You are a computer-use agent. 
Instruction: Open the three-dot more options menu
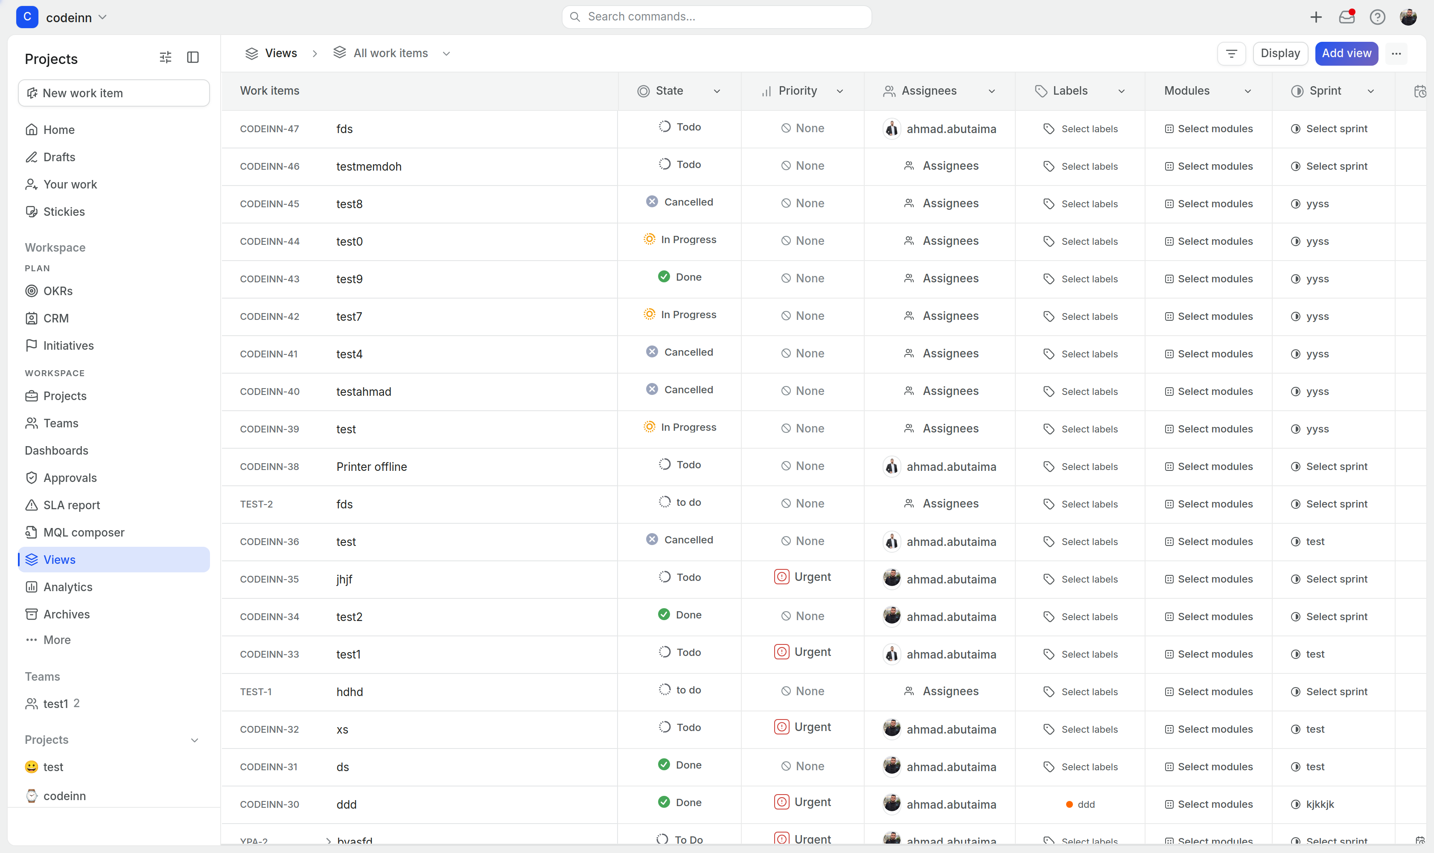(x=1396, y=53)
